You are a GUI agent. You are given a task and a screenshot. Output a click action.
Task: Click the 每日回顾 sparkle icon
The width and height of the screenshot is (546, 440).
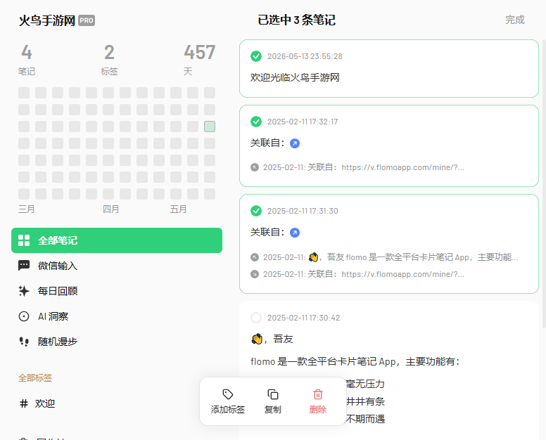coord(24,291)
